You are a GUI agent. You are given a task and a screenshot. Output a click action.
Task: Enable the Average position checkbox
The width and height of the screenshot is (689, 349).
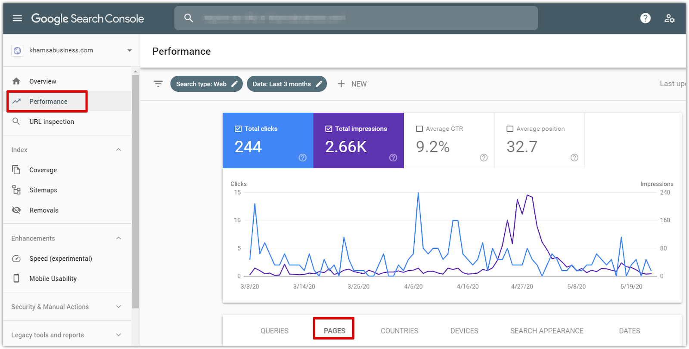click(510, 129)
